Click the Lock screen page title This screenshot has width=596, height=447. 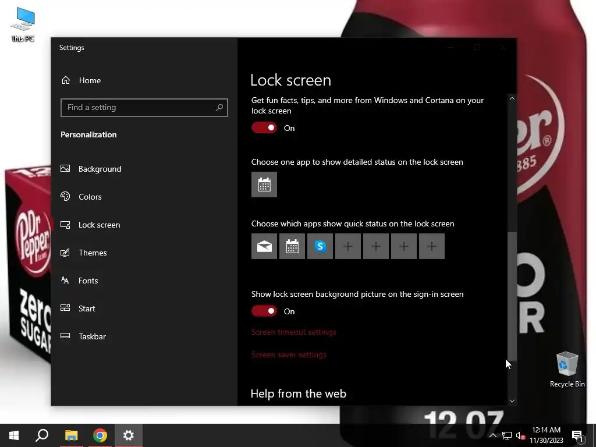coord(291,80)
